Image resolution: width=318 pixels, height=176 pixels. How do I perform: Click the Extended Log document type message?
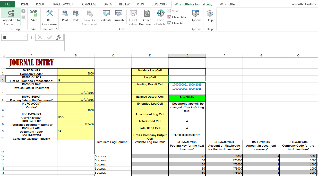click(187, 107)
